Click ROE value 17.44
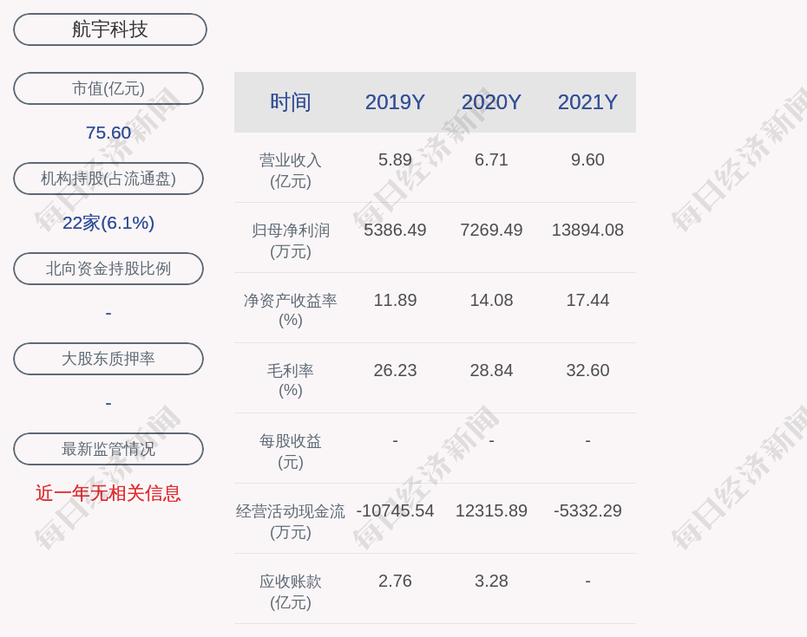Screen dimensions: 807x637 [x=587, y=300]
